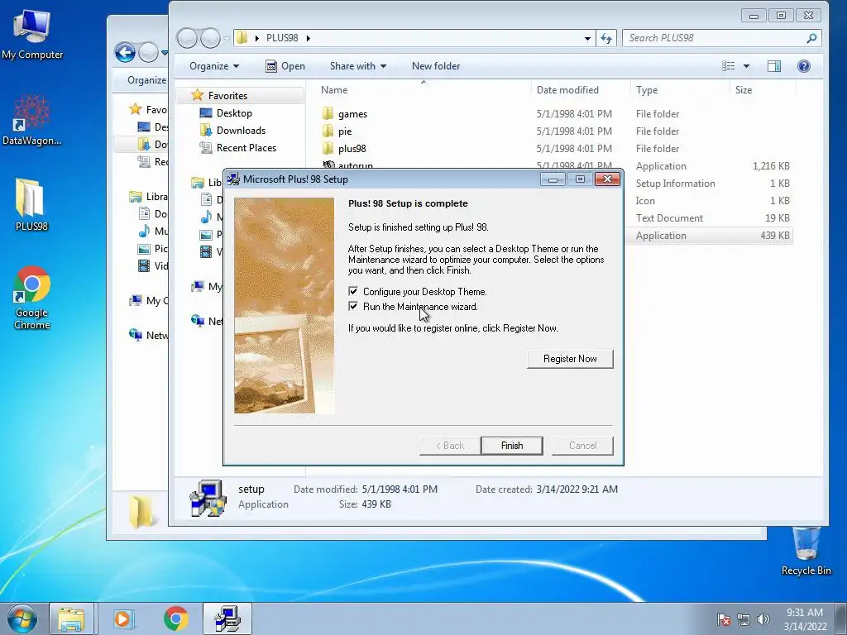847x635 pixels.
Task: Open Explorer help icon
Action: coord(804,66)
